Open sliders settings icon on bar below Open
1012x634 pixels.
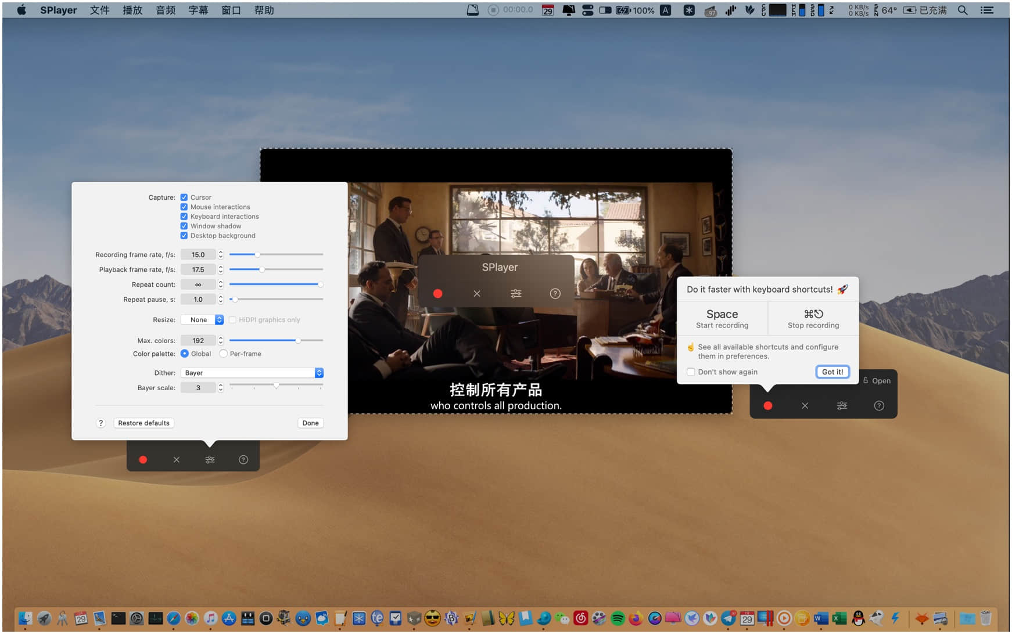pos(842,406)
